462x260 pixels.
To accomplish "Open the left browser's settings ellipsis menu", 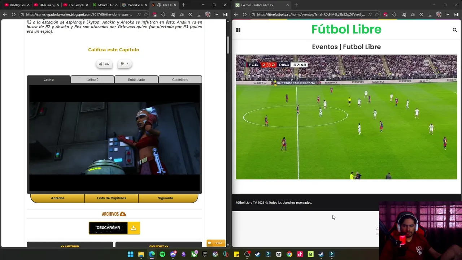I will 217,14.
